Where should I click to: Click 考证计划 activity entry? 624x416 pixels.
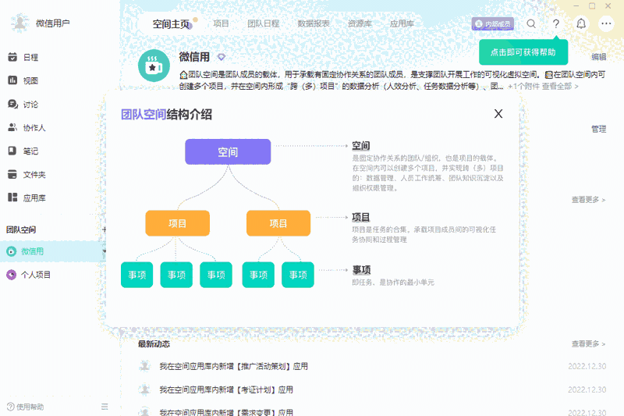tap(226, 389)
